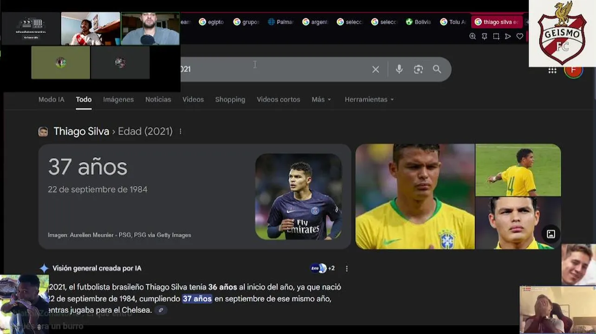This screenshot has height=334, width=596.
Task: Click the 37 años answer text
Action: pos(87,167)
